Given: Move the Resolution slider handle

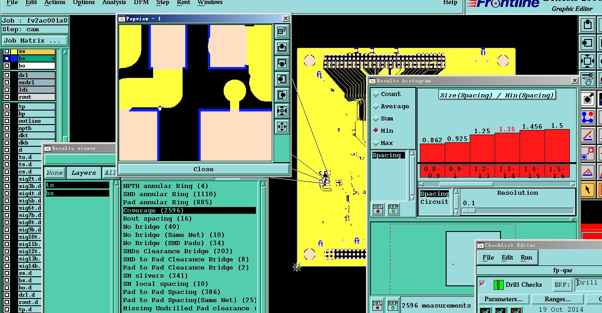Looking at the screenshot, I should tap(469, 211).
